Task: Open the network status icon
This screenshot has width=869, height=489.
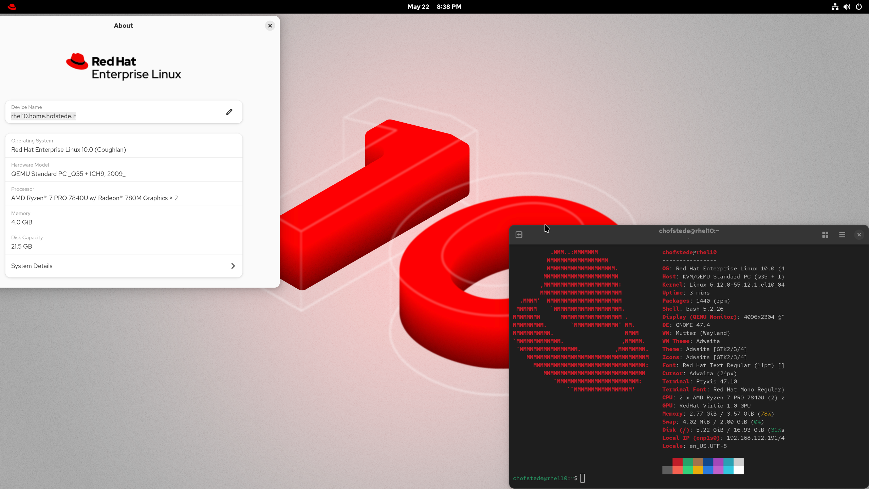Action: 835,7
